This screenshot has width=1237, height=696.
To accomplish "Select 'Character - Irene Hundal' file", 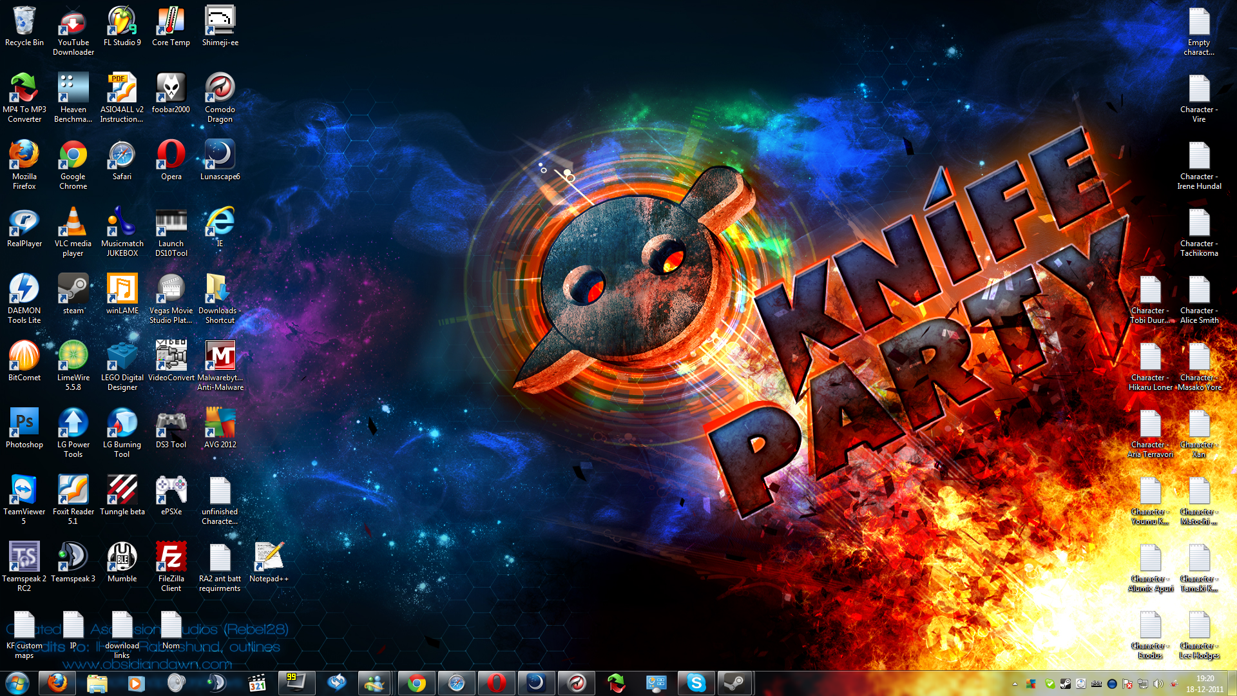I will coord(1199,166).
